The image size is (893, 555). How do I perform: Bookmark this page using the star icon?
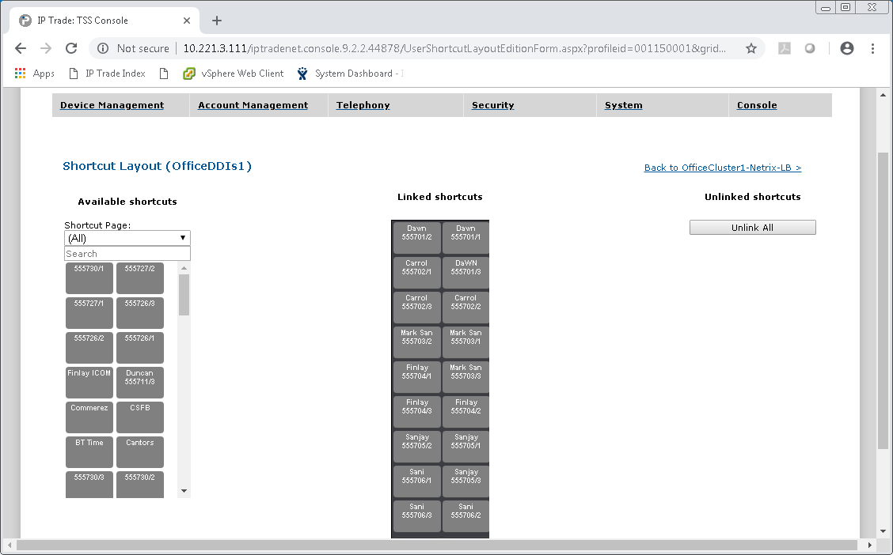tap(750, 48)
